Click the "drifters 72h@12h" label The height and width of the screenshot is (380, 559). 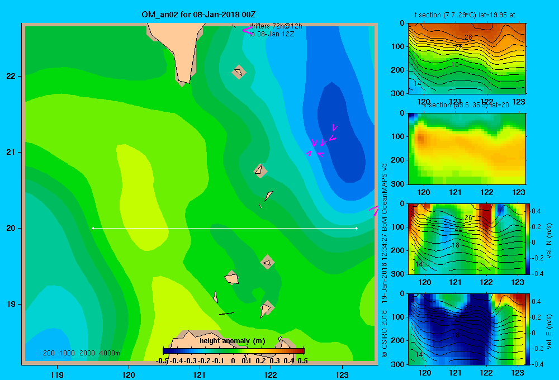click(x=276, y=26)
